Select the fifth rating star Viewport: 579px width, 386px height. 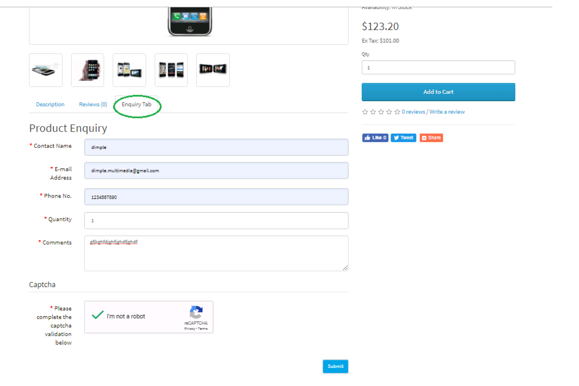point(397,112)
